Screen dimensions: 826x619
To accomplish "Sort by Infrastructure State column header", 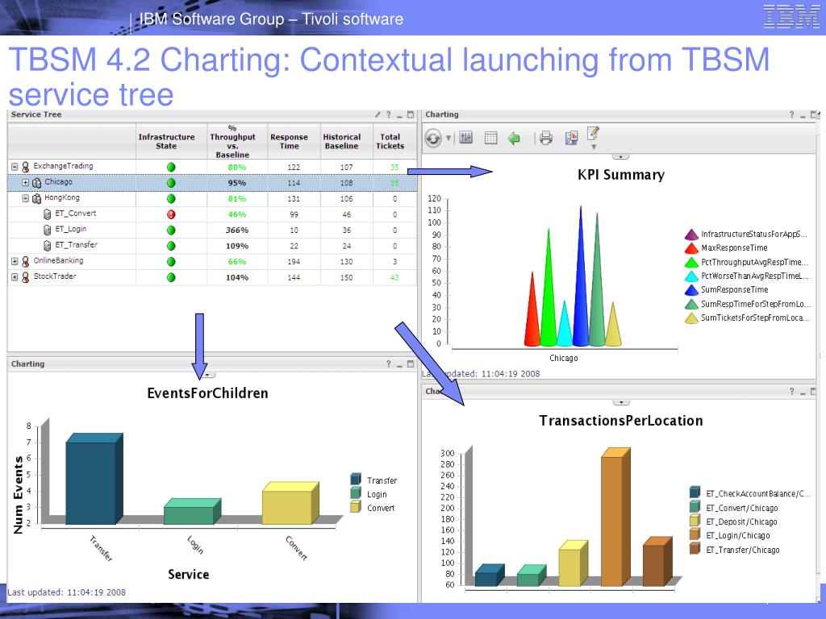I will 166,141.
